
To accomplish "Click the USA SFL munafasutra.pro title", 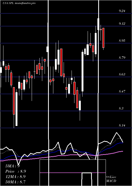I will click(x=19, y=3).
